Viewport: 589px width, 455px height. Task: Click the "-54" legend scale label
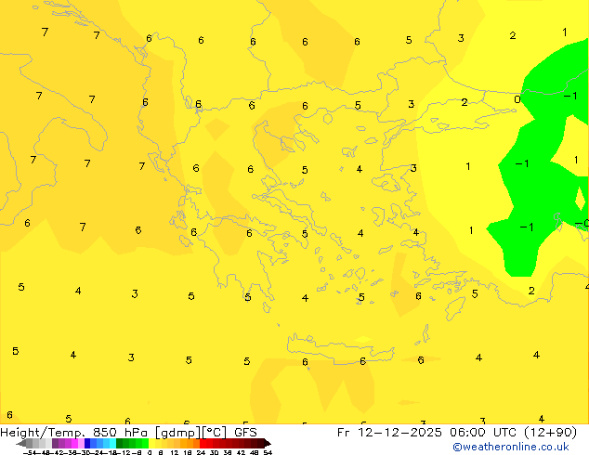coord(30,452)
